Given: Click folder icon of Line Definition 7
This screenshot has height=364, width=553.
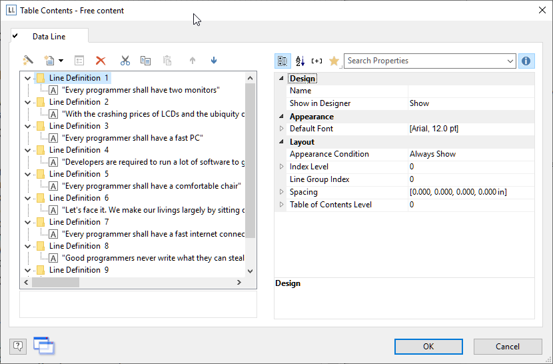Looking at the screenshot, I should click(x=41, y=222).
